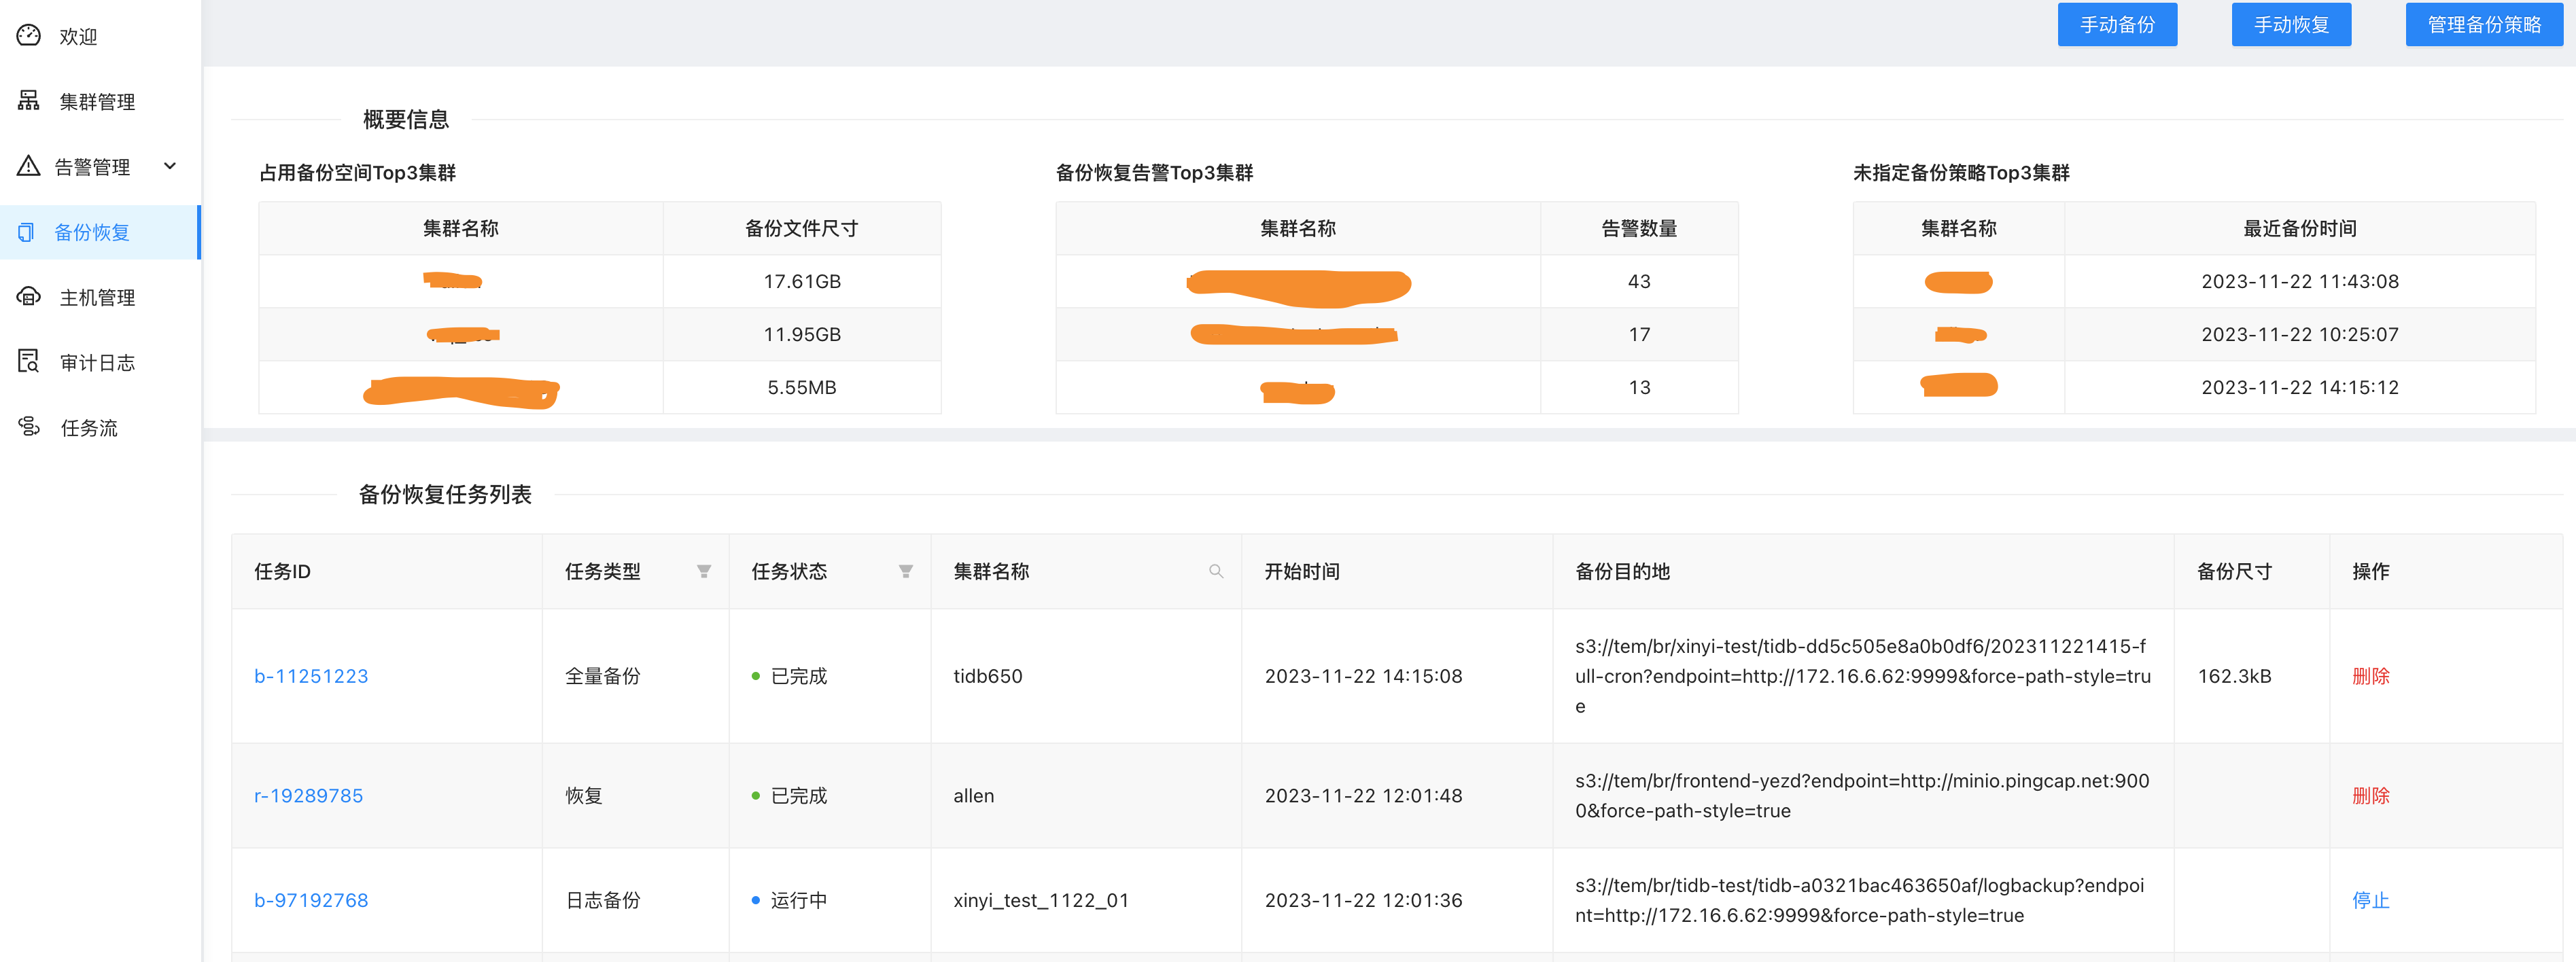Delete the r-19289785 restore task
2576x962 pixels.
2370,796
